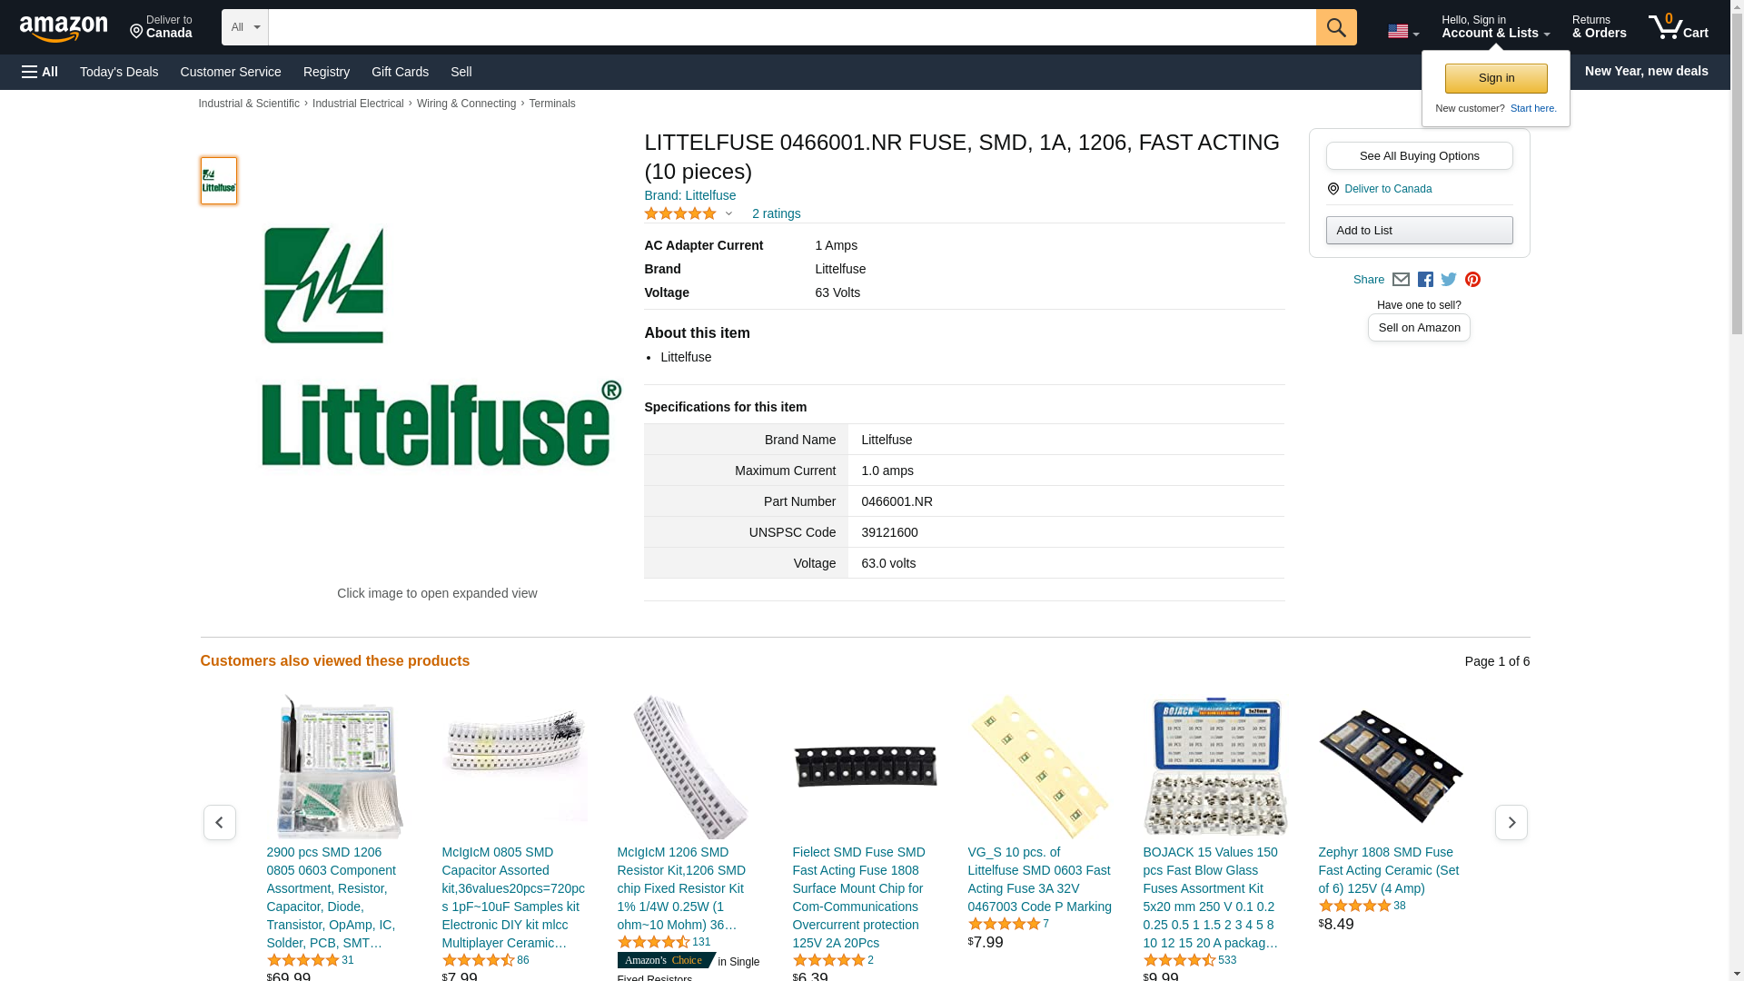
Task: Open the All hamburger menu
Action: tap(40, 72)
